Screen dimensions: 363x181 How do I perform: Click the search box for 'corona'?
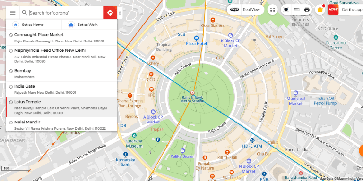(x=66, y=13)
